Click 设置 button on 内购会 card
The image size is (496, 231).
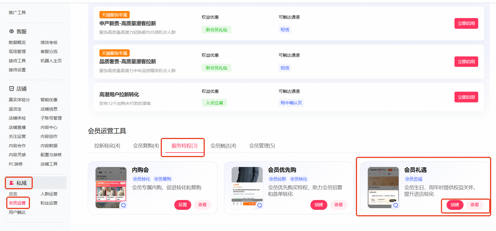click(183, 205)
